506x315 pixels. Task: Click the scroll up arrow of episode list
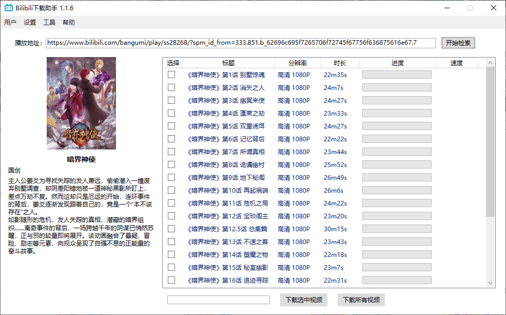pos(490,63)
